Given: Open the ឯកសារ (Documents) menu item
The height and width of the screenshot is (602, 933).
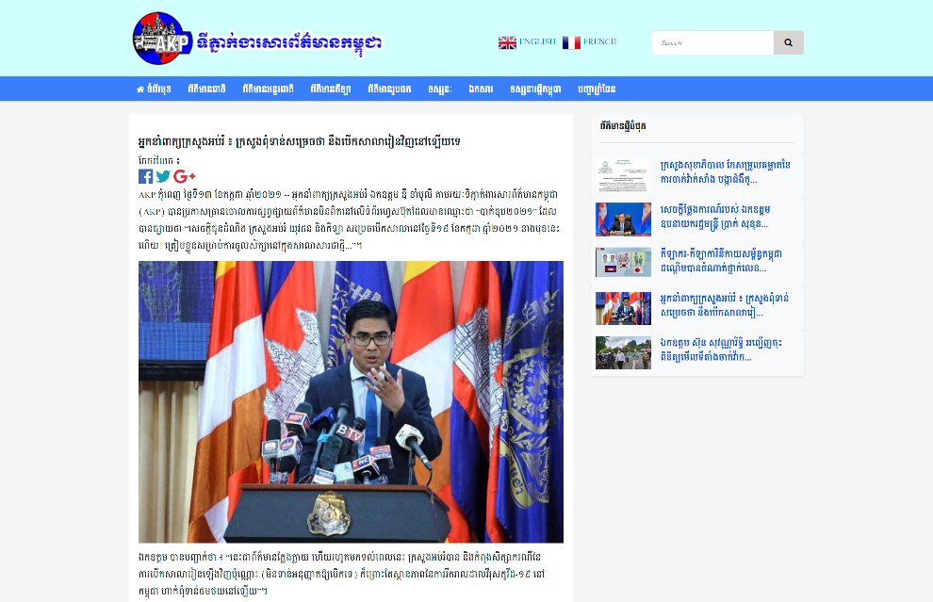Looking at the screenshot, I should click(x=481, y=89).
